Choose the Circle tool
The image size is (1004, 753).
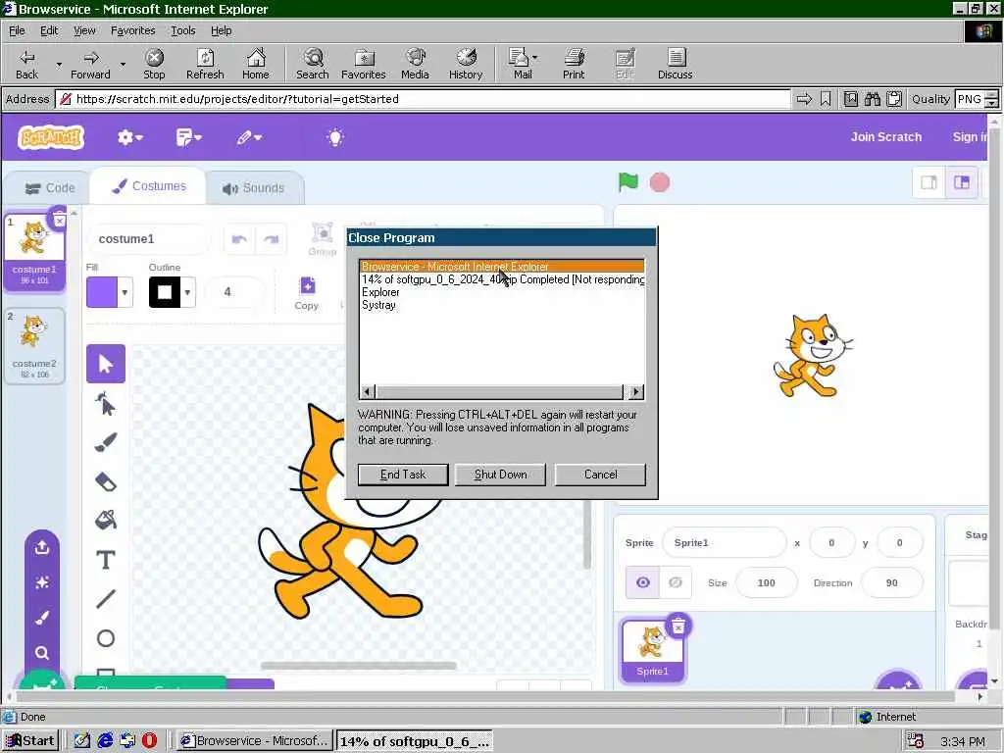tap(106, 638)
